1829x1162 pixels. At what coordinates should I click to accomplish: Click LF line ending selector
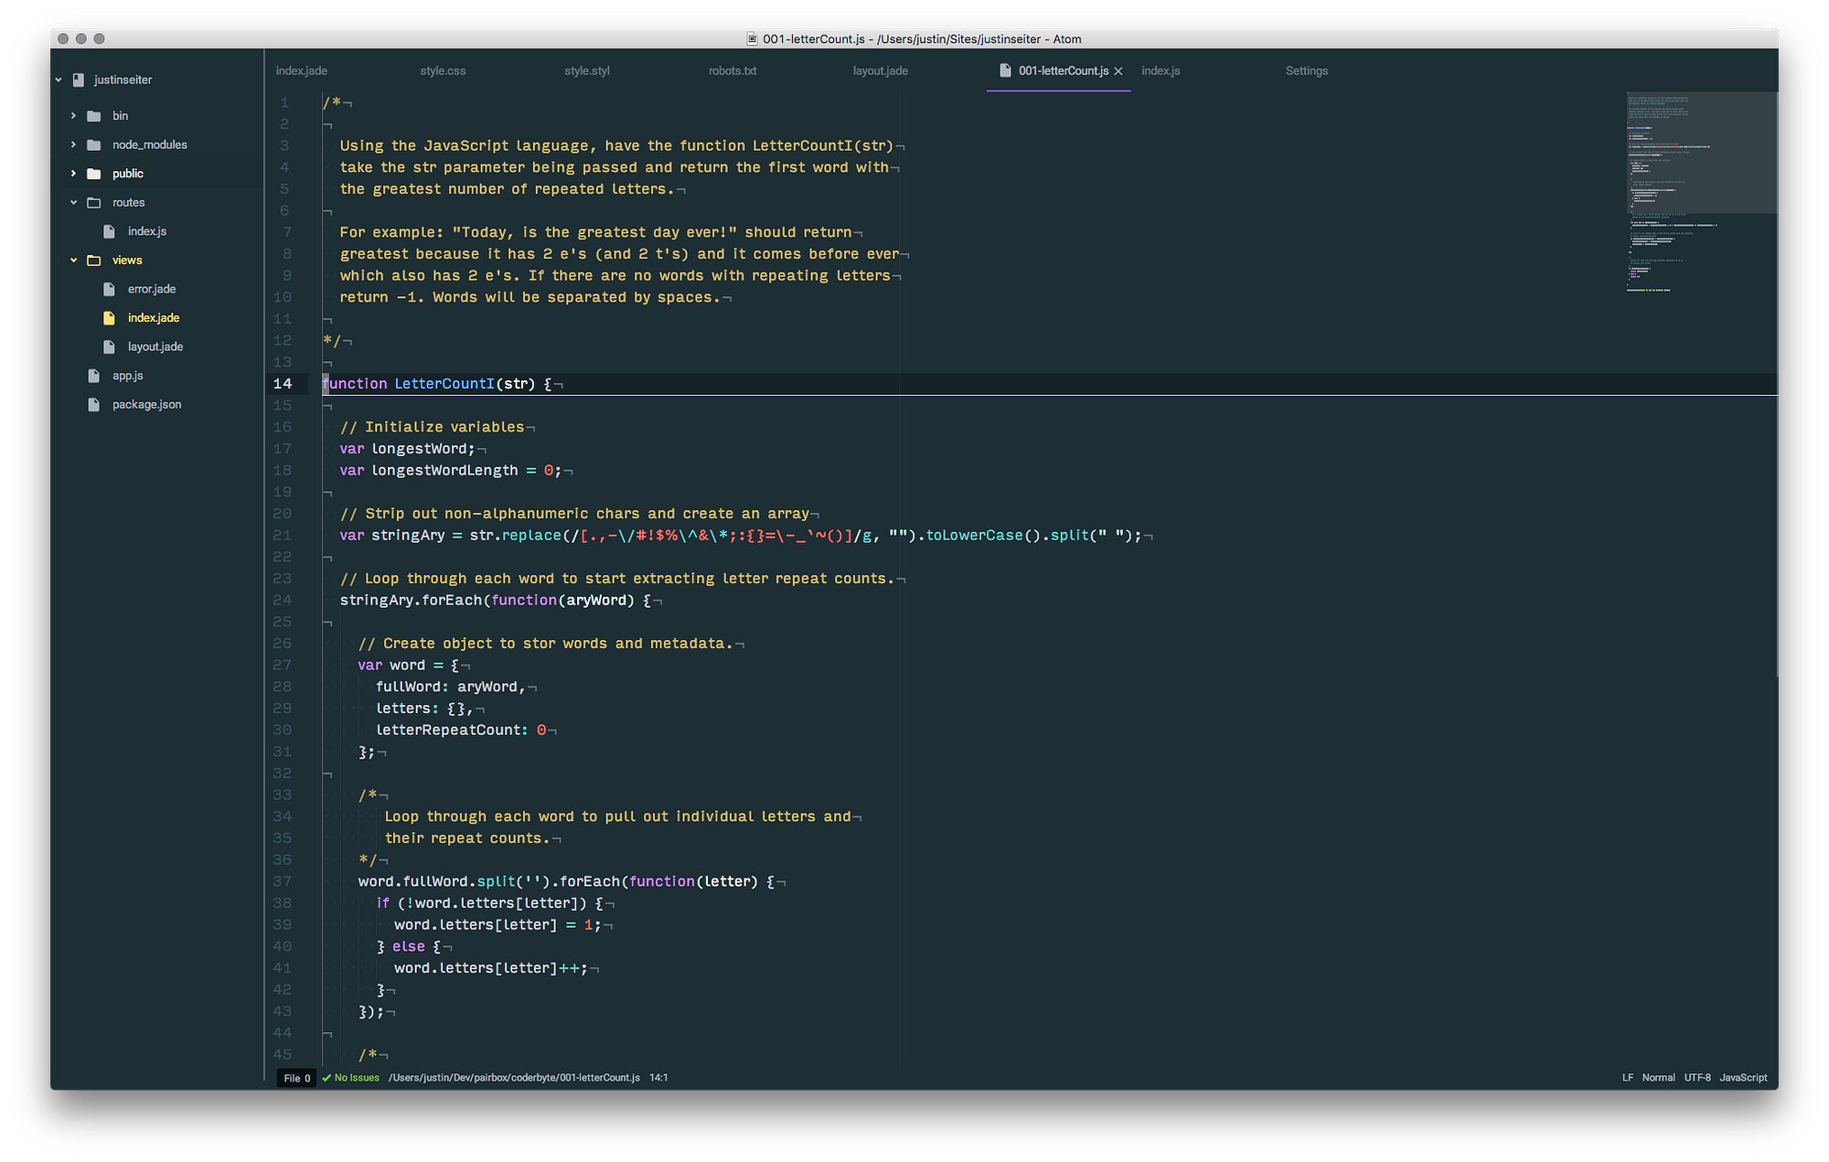tap(1627, 1078)
